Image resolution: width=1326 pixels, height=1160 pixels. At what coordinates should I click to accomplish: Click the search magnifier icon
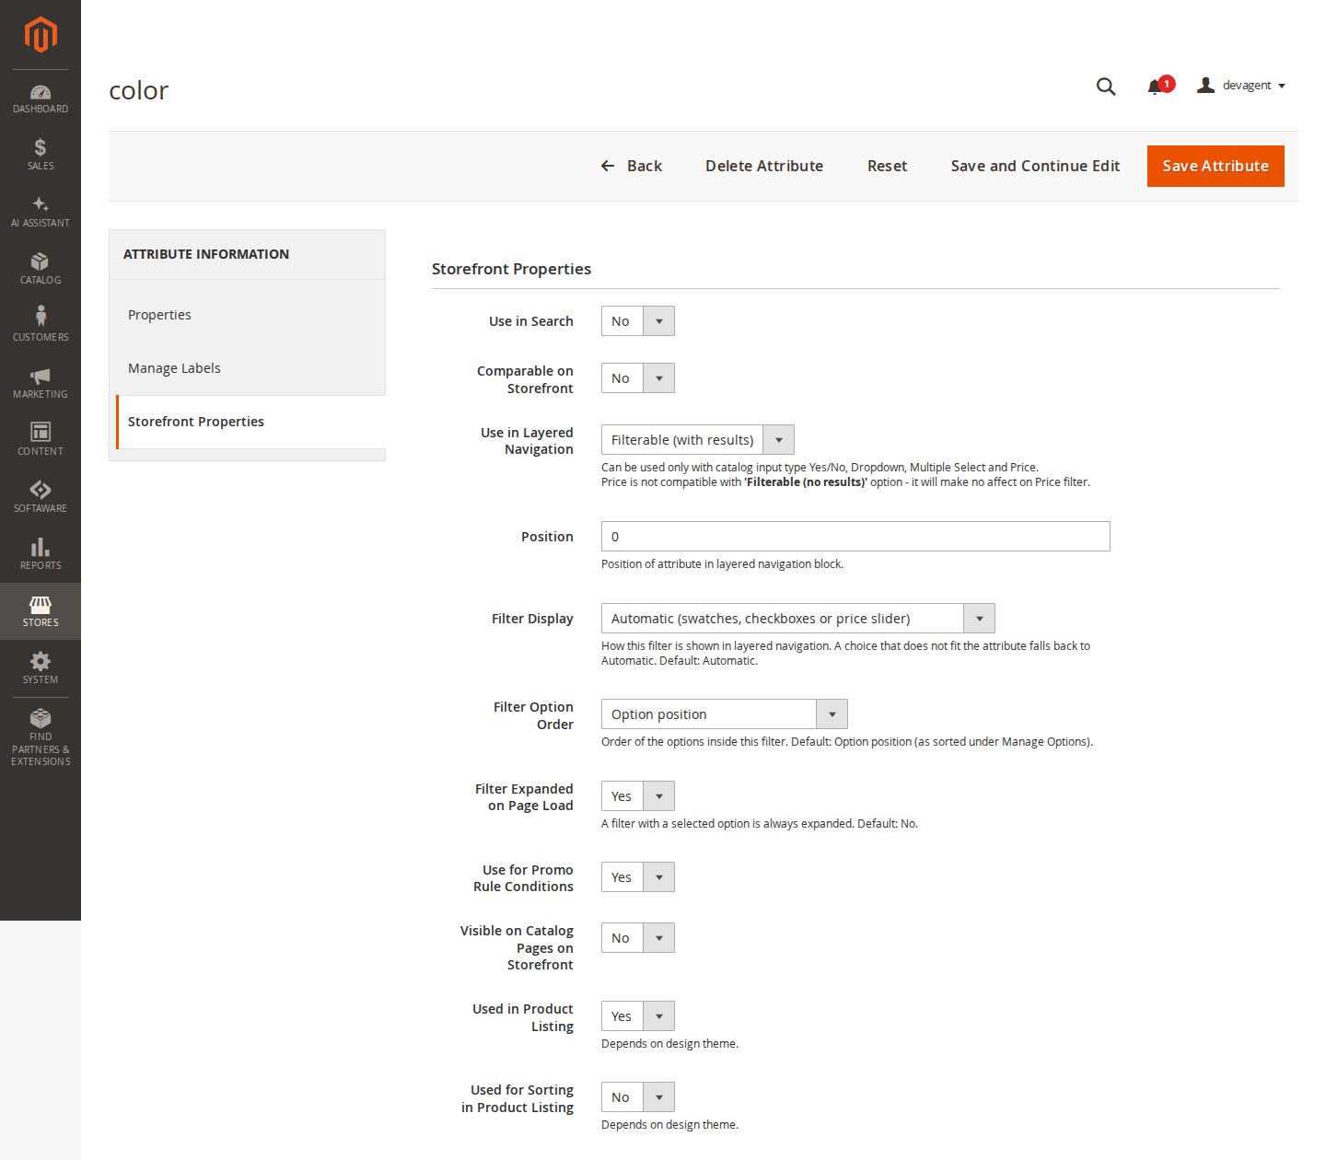[1106, 86]
